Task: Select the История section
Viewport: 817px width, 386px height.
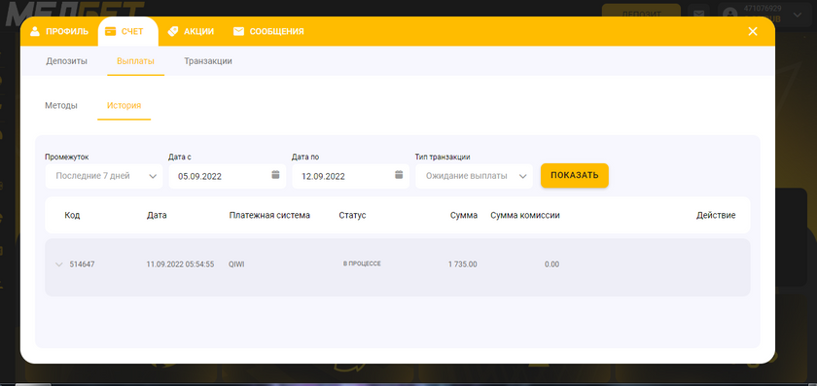Action: tap(124, 105)
